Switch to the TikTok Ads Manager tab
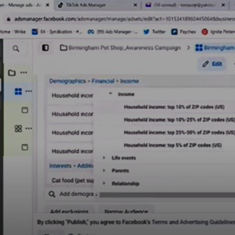Image resolution: width=235 pixels, height=235 pixels. (x=97, y=5)
